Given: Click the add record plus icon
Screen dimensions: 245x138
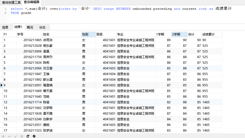Looking at the screenshot, I should [x=3, y=136].
